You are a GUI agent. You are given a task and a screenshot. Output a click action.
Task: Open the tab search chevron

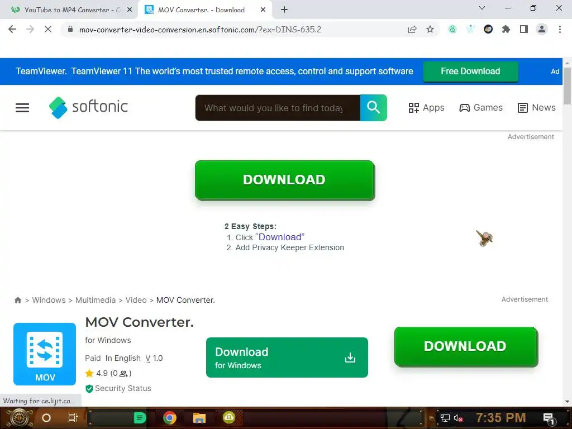coord(482,8)
